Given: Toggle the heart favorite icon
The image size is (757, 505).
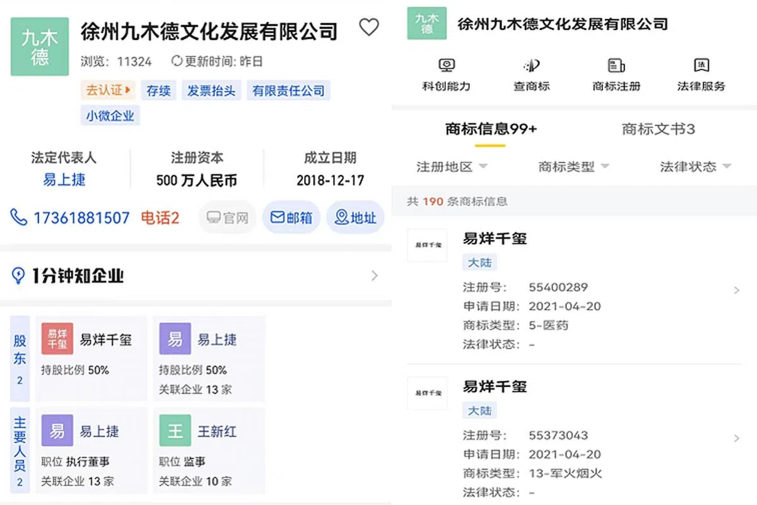Looking at the screenshot, I should point(369,27).
